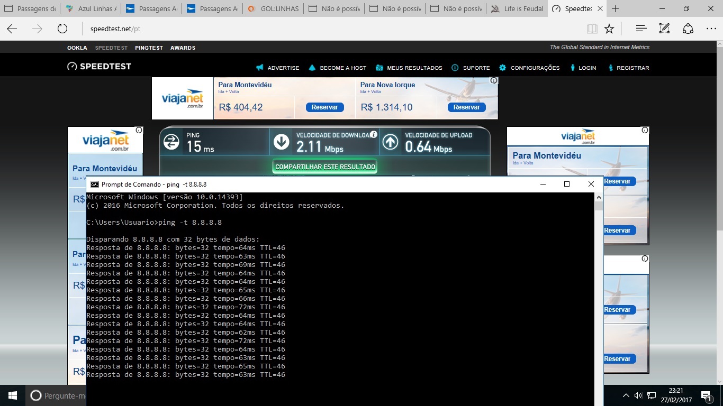Open the Action Center notifications icon
This screenshot has width=723, height=406.
click(x=706, y=395)
